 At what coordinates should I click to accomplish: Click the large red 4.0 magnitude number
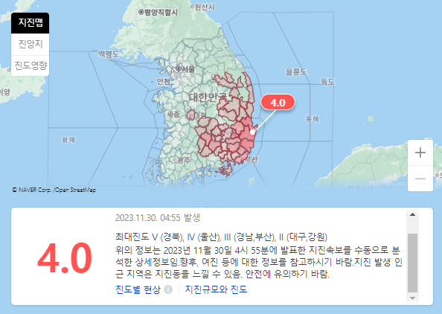click(65, 258)
